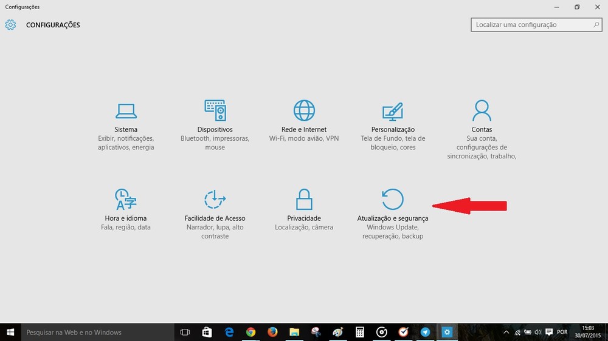608x341 pixels.
Task: Click the Rede e Internet globe icon
Action: pos(304,111)
